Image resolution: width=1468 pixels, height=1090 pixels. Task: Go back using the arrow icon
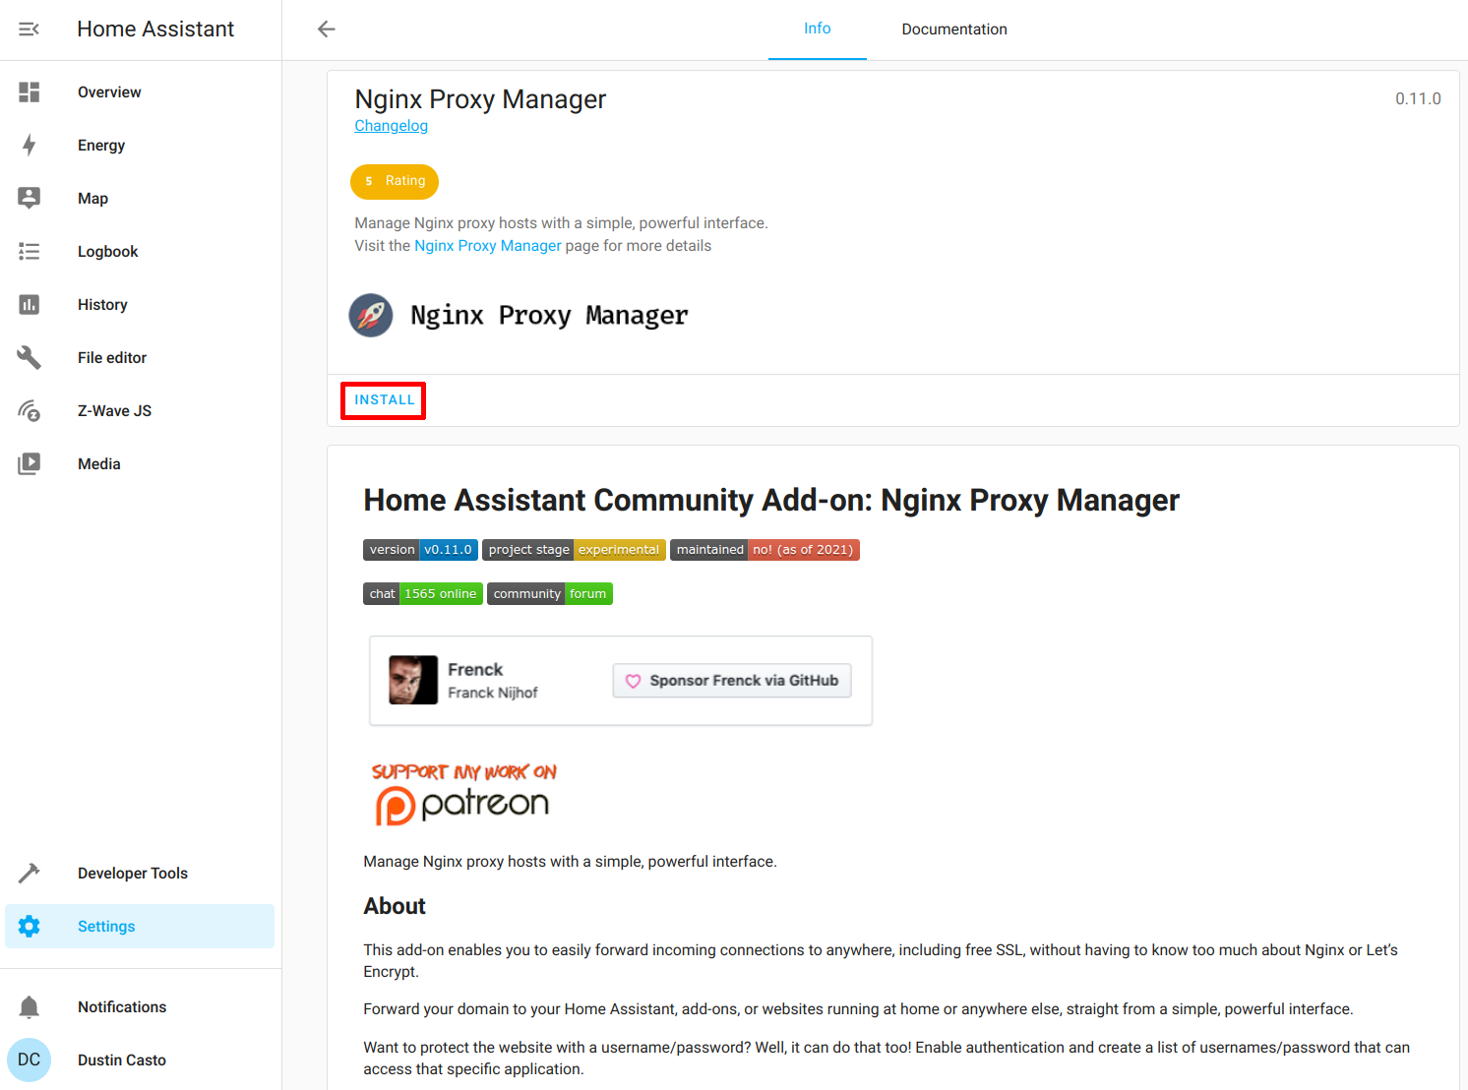click(327, 30)
